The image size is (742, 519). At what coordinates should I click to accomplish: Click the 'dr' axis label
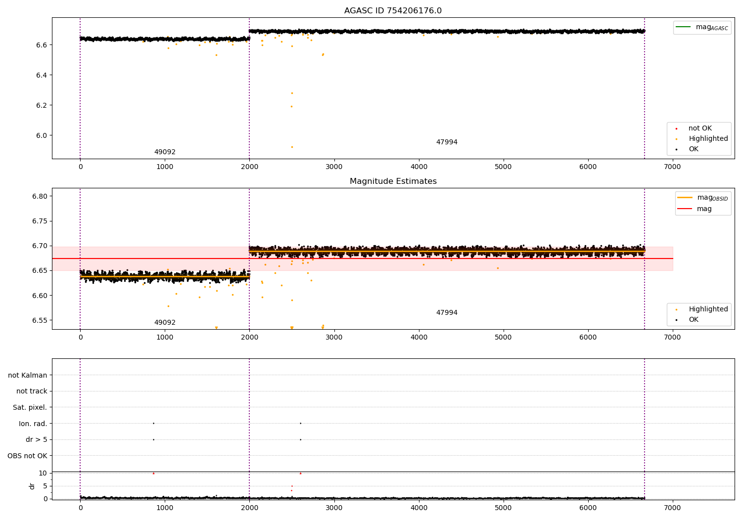pyautogui.click(x=32, y=486)
